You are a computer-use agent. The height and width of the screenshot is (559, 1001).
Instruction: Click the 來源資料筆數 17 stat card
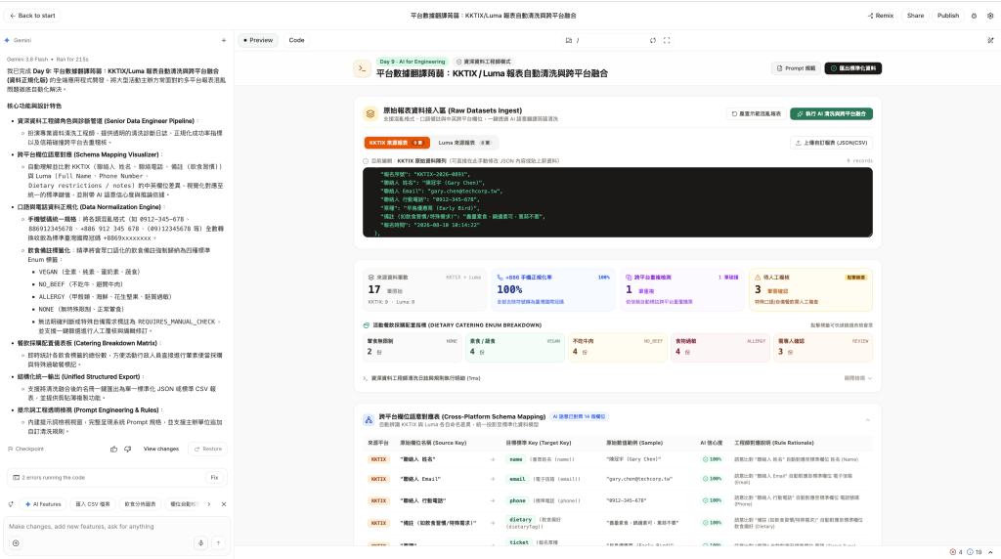click(424, 289)
